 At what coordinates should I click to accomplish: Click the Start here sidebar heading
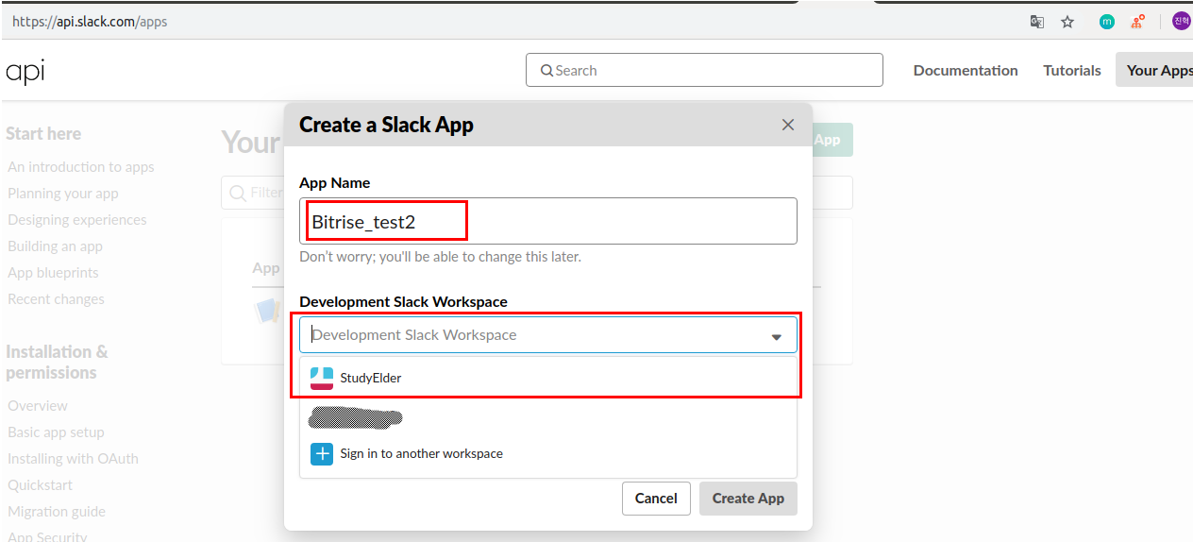click(43, 134)
